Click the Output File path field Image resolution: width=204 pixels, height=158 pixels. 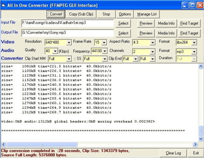pyautogui.click(x=67, y=33)
